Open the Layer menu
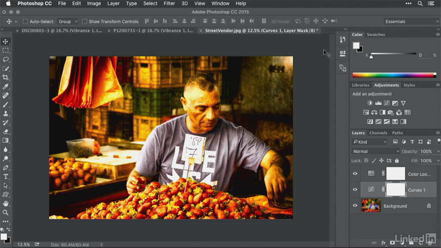The height and width of the screenshot is (248, 441). click(113, 4)
